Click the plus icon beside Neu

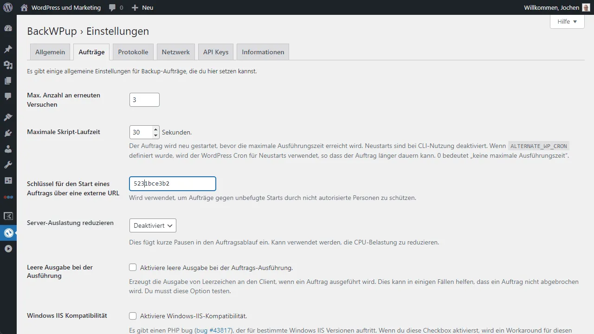[135, 7]
